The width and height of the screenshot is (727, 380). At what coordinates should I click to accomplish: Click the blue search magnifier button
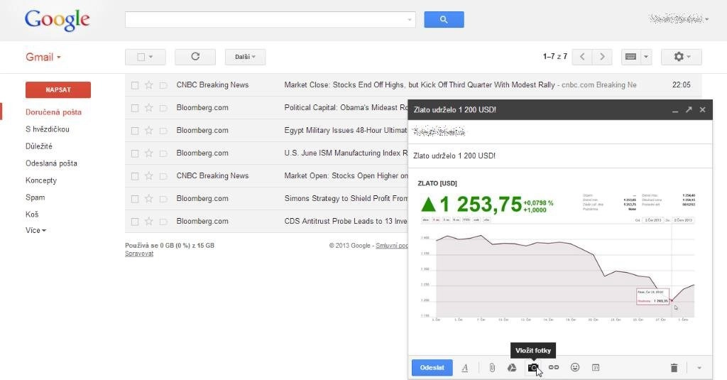coord(444,19)
